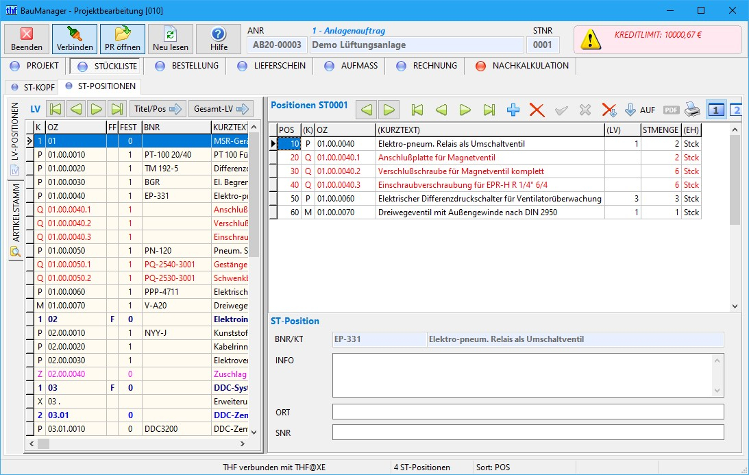
Task: Select the NACHKALKULATION tab with red indicator
Action: click(522, 66)
